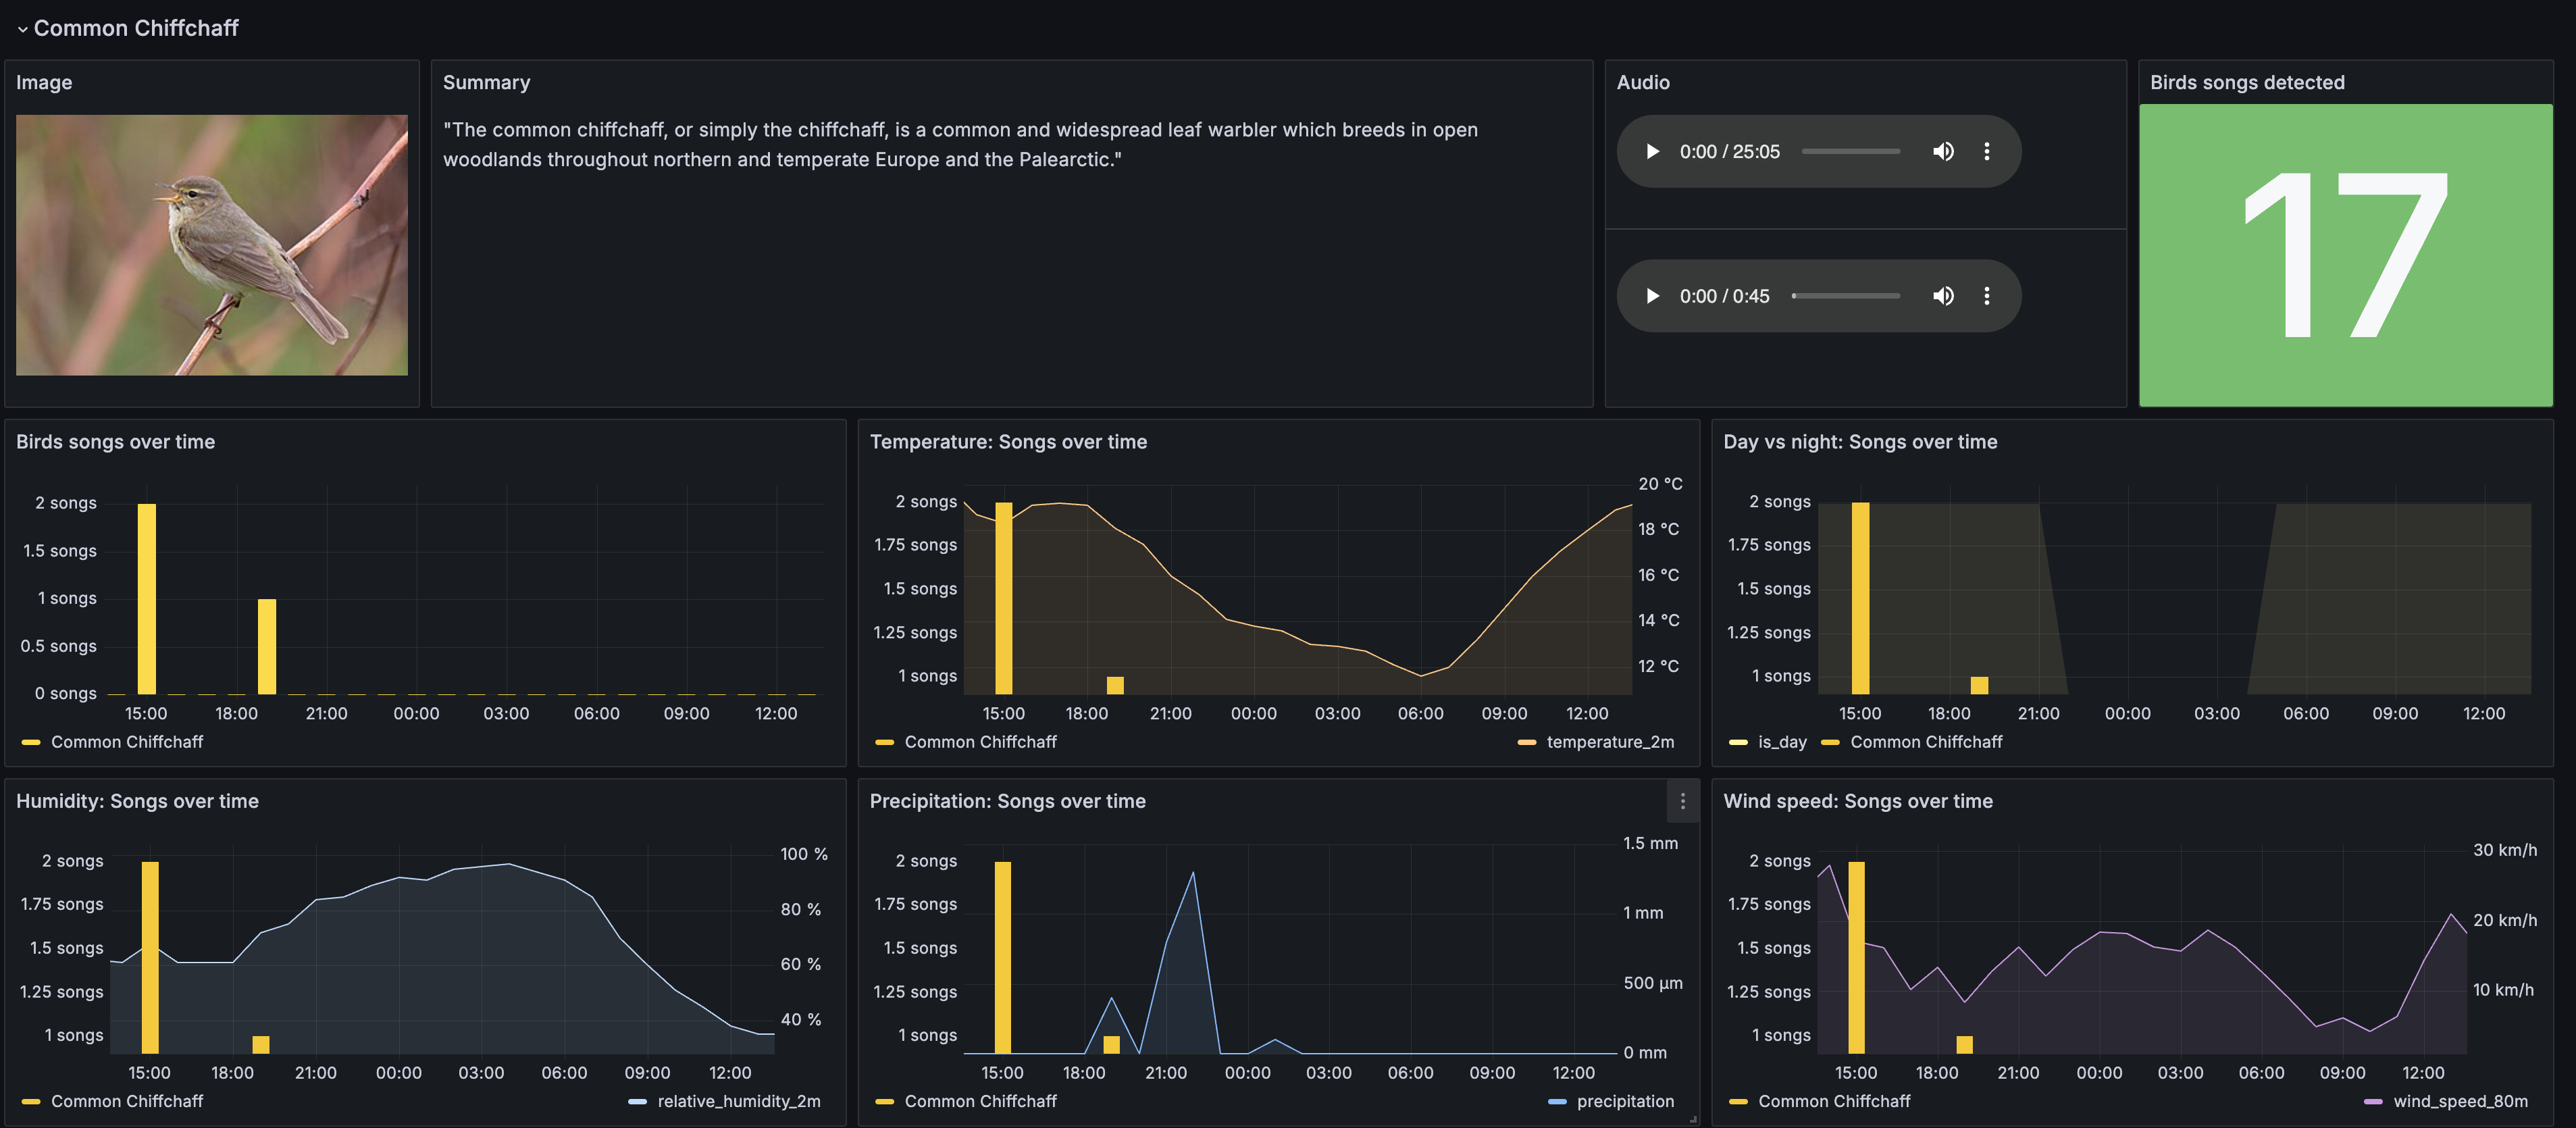The image size is (2576, 1128).
Task: Seek on the 25:05 audio progress bar
Action: click(1850, 151)
